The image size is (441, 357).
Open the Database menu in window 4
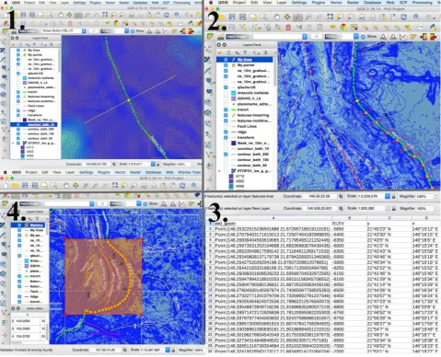pyautogui.click(x=153, y=172)
